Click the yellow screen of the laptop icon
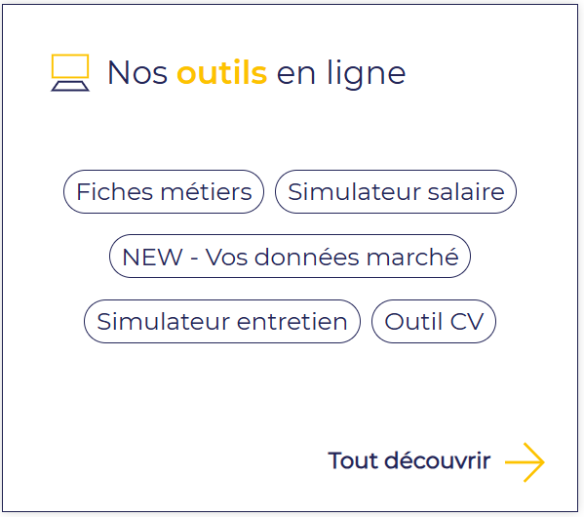This screenshot has height=517, width=584. (70, 66)
